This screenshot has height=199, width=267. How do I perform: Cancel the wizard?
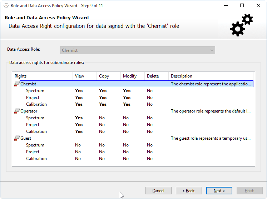(x=158, y=191)
